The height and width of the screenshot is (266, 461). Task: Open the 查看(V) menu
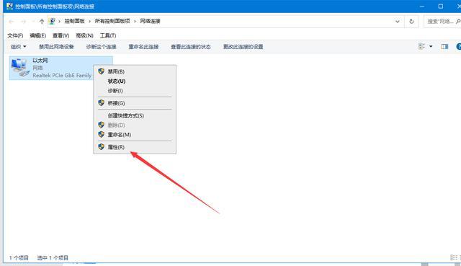[x=61, y=35]
